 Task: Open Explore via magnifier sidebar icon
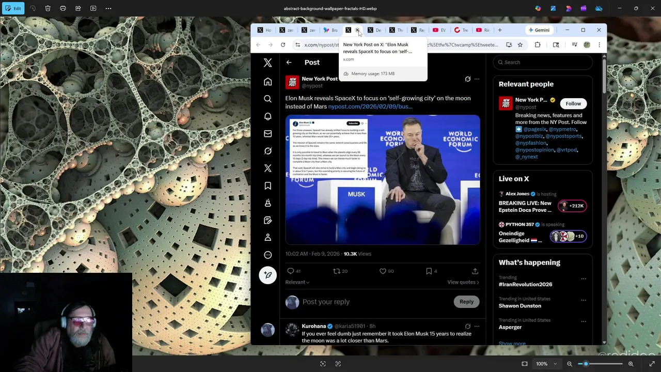pyautogui.click(x=267, y=99)
